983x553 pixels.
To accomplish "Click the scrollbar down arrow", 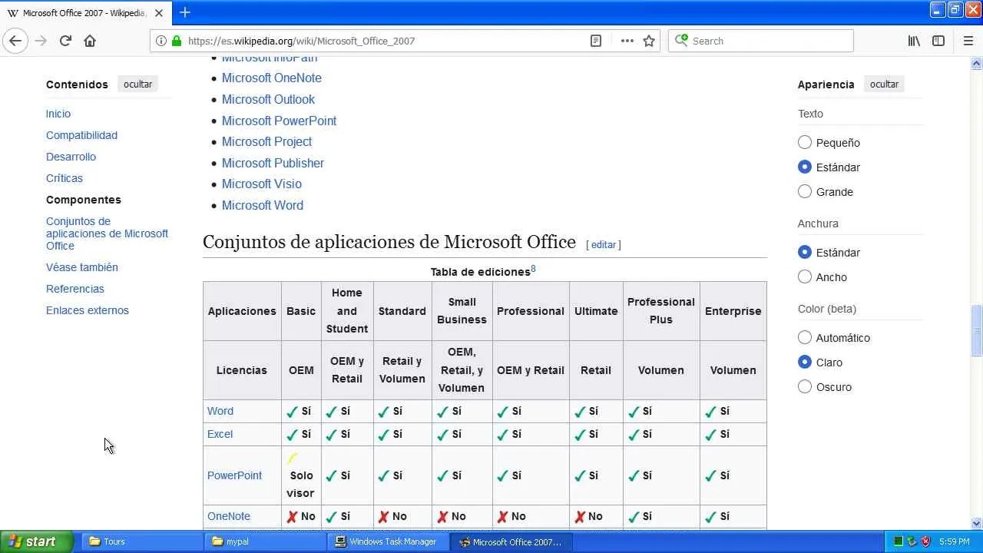I will [977, 523].
